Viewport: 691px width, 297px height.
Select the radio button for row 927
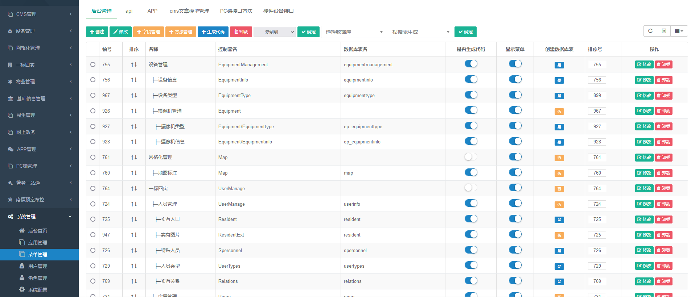coord(93,126)
